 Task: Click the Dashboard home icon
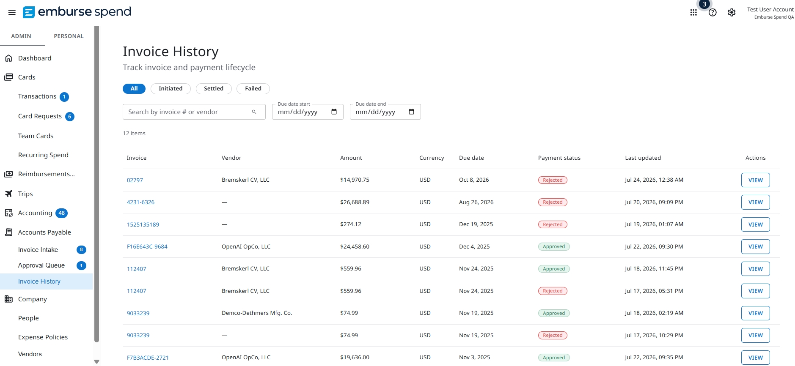coord(8,58)
